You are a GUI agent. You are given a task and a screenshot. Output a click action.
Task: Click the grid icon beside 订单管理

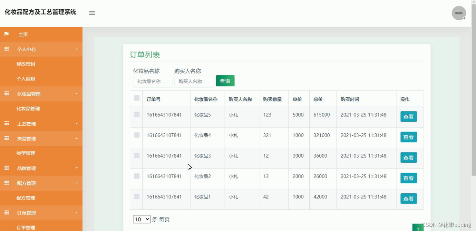point(6,213)
